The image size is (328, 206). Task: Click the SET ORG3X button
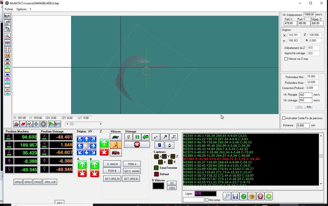pos(131,179)
